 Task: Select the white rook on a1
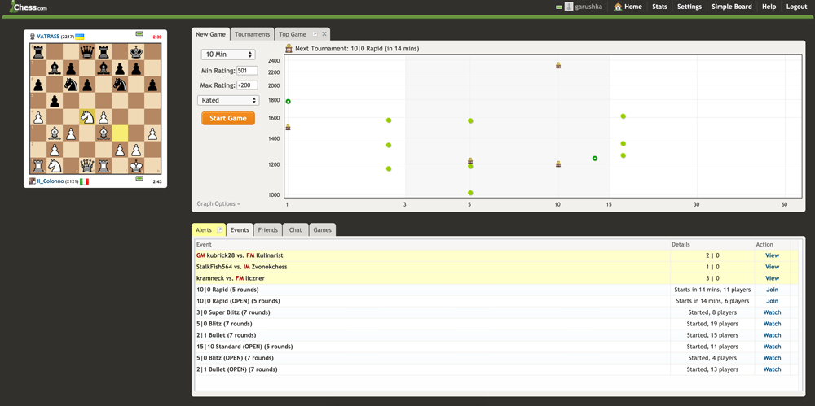tap(38, 166)
